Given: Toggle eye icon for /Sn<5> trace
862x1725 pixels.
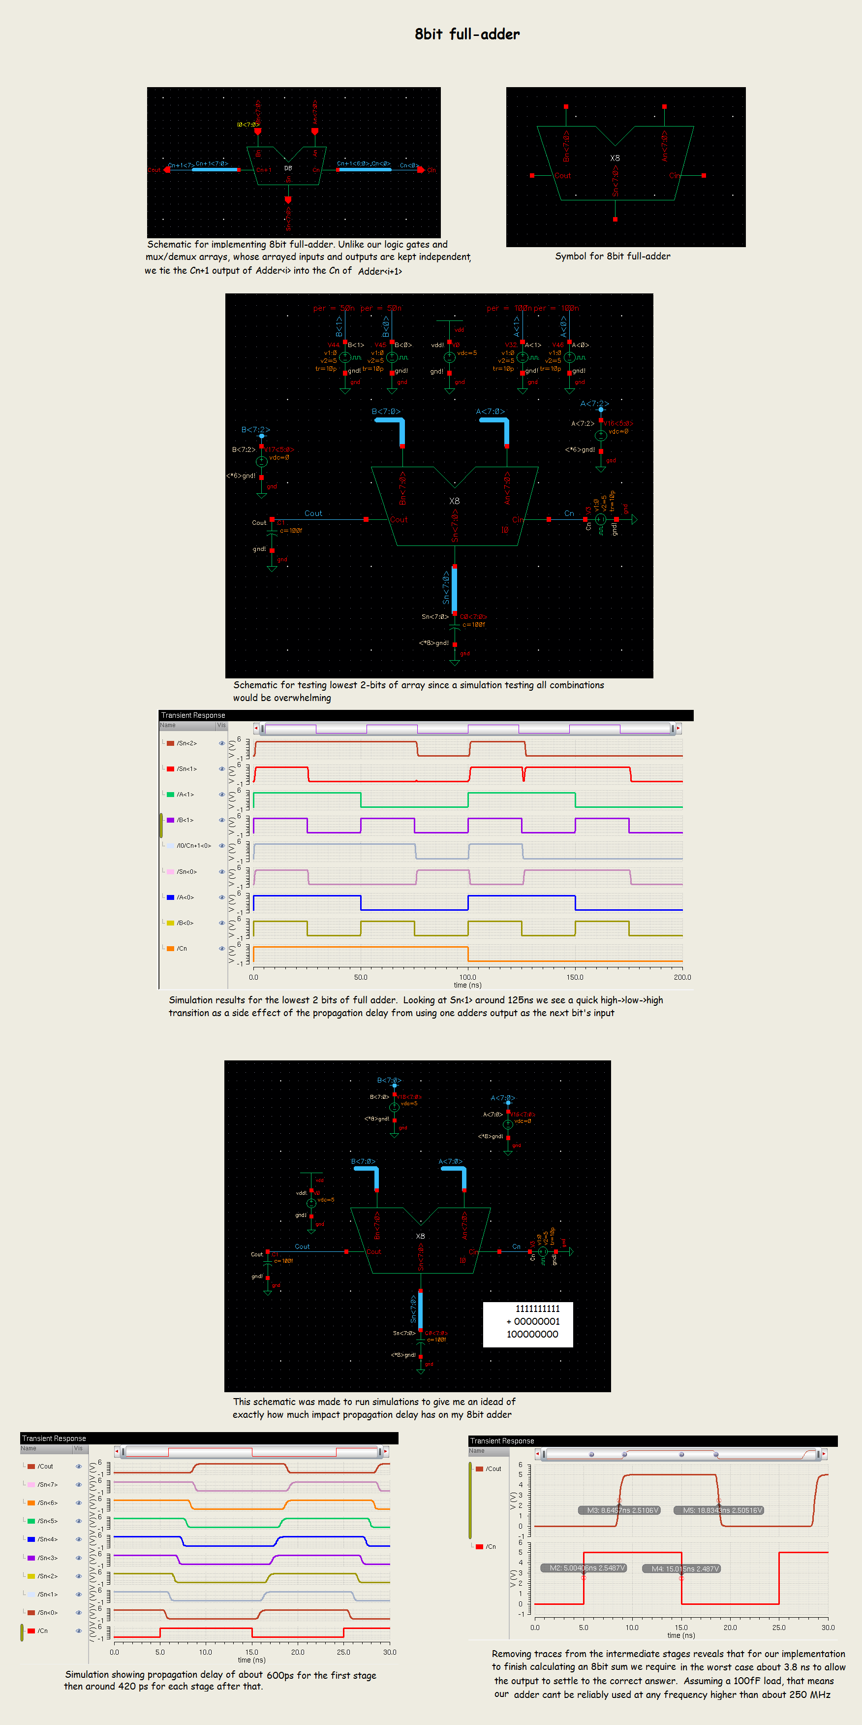Looking at the screenshot, I should [79, 1521].
